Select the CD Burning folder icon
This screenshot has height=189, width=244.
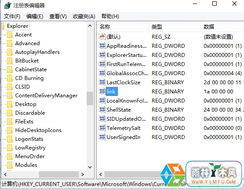tap(10, 78)
